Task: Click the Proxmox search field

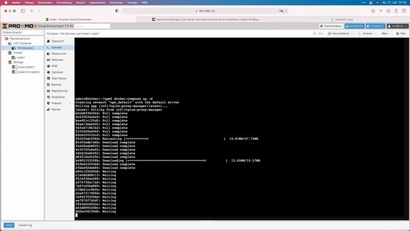Action: tap(92, 26)
